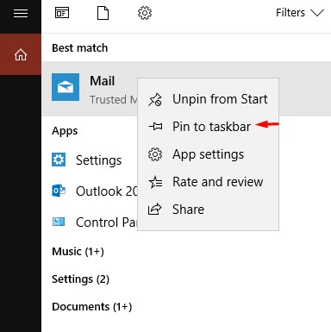
Task: Click the Best match heading
Action: 80,47
